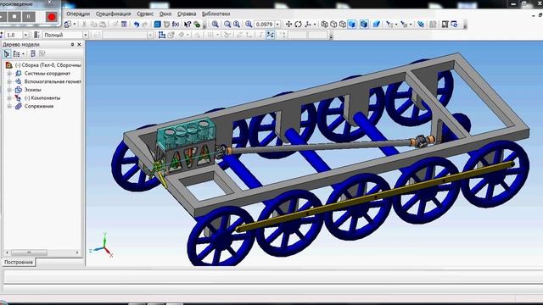Screen dimensions: 543x305
Task: Click the new-document icon dropdown arrow
Action: (x=75, y=25)
